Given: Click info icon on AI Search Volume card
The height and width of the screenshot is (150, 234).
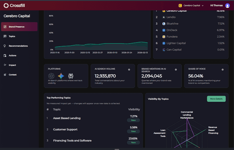Looking at the screenshot, I should (129, 70).
